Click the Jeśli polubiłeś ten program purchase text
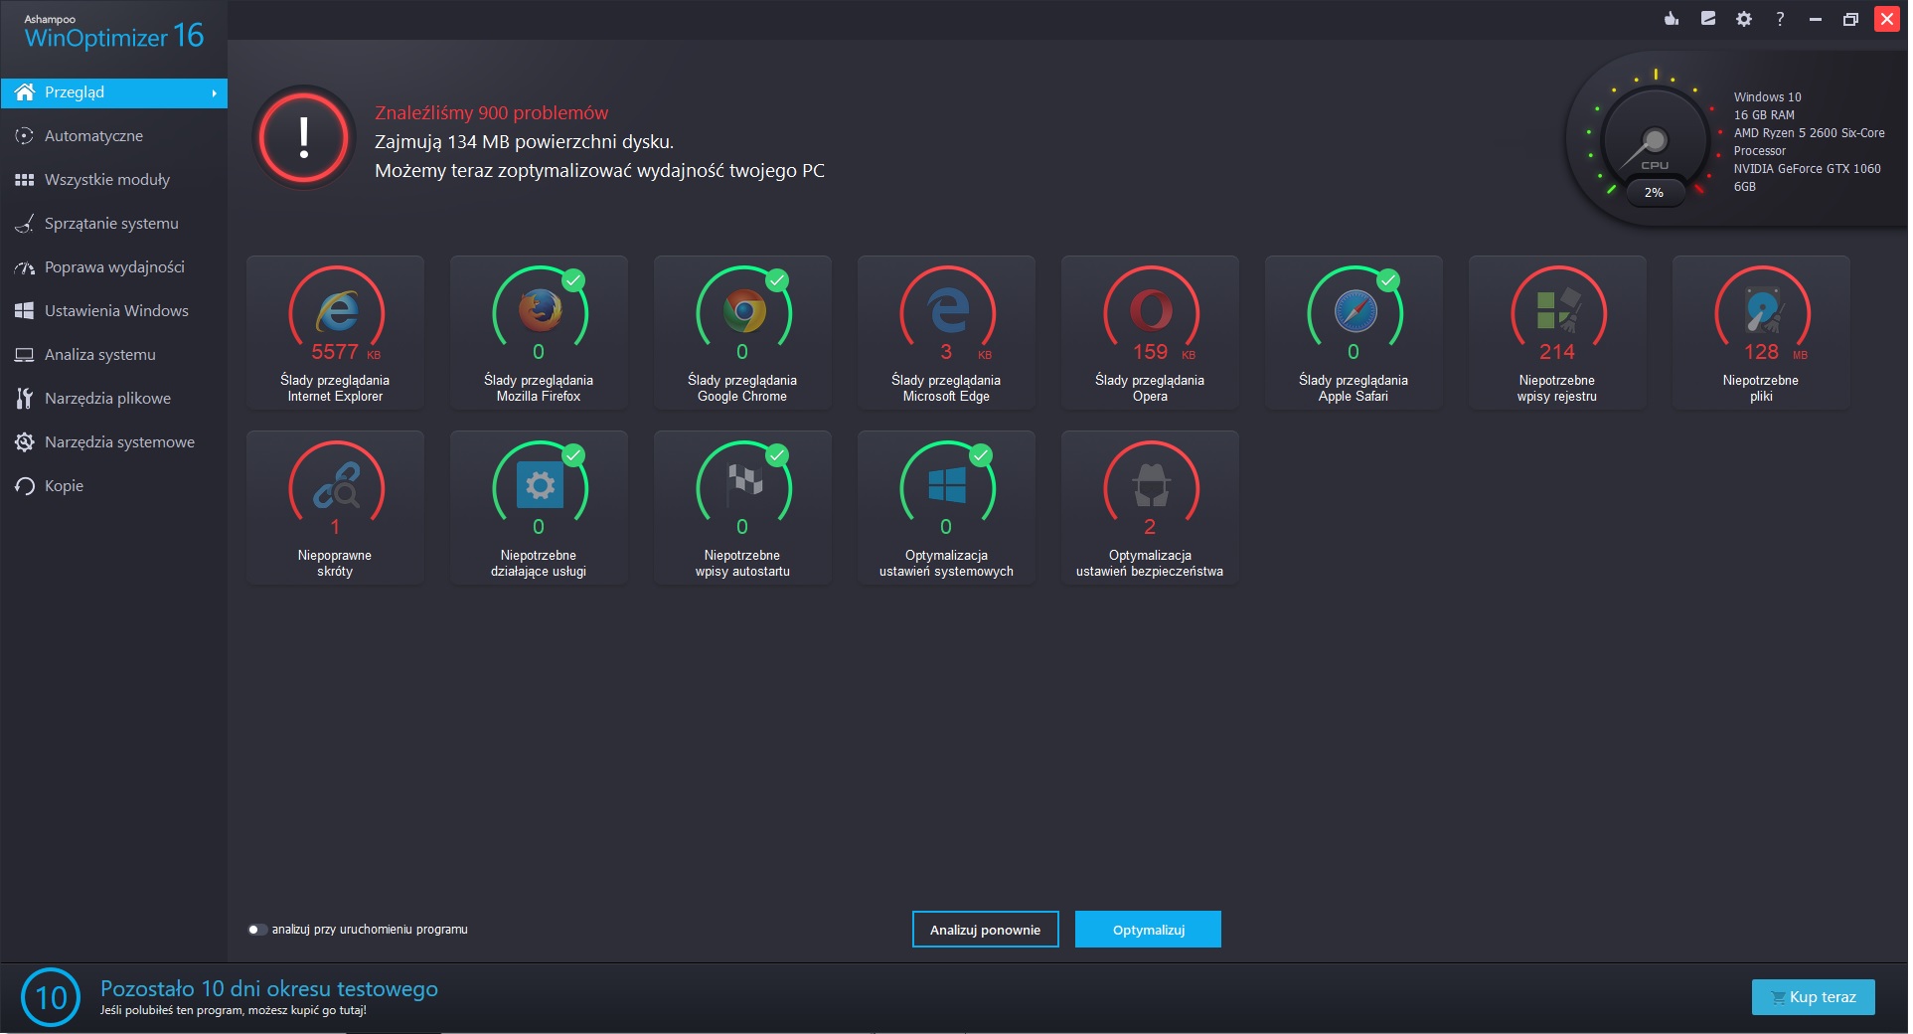Image resolution: width=1913 pixels, height=1034 pixels. click(x=234, y=1010)
